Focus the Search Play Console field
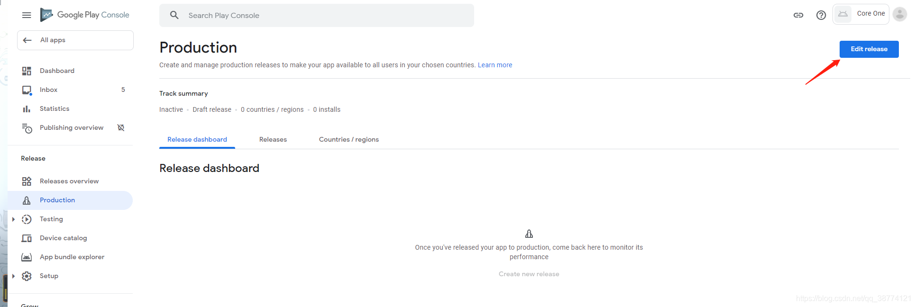This screenshot has height=307, width=915. click(317, 16)
